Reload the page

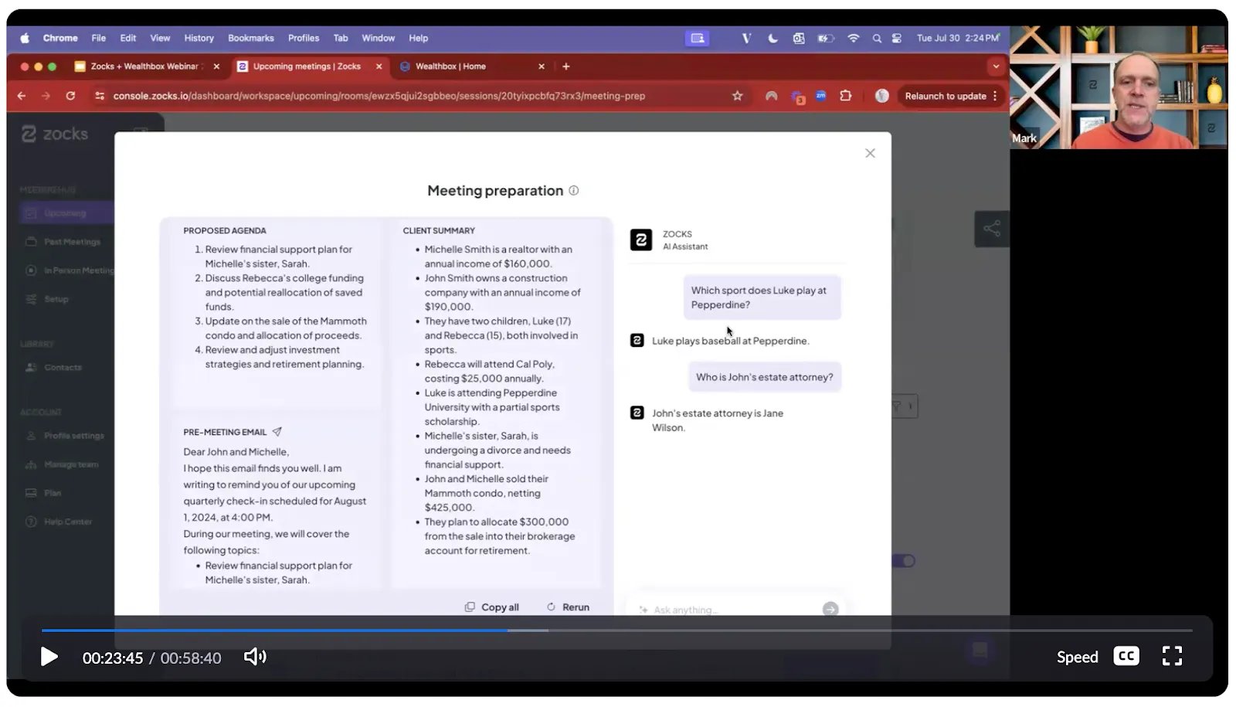tap(70, 96)
